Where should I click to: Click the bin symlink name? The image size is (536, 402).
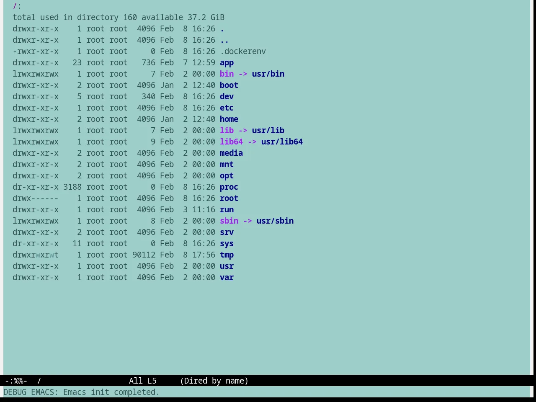[x=227, y=74]
